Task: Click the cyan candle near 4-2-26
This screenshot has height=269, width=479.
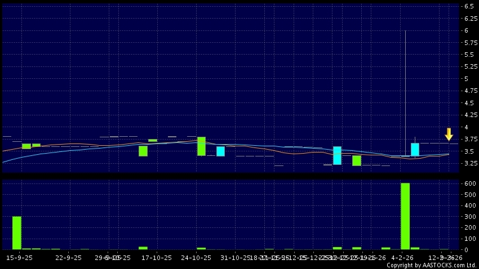Action: point(415,149)
